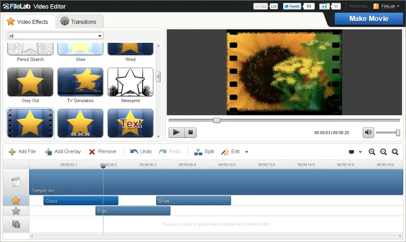The width and height of the screenshot is (406, 242).
Task: Select the video effects star track
Action: click(16, 201)
